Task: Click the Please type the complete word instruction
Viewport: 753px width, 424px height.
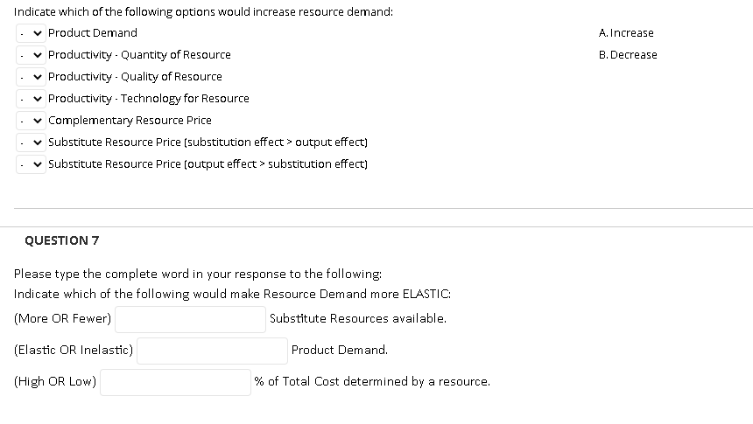Action: pyautogui.click(x=198, y=274)
